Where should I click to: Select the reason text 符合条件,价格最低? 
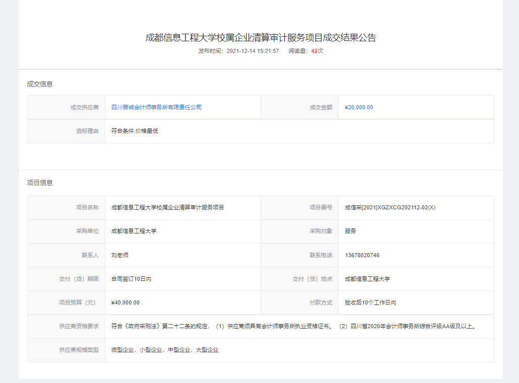(135, 131)
